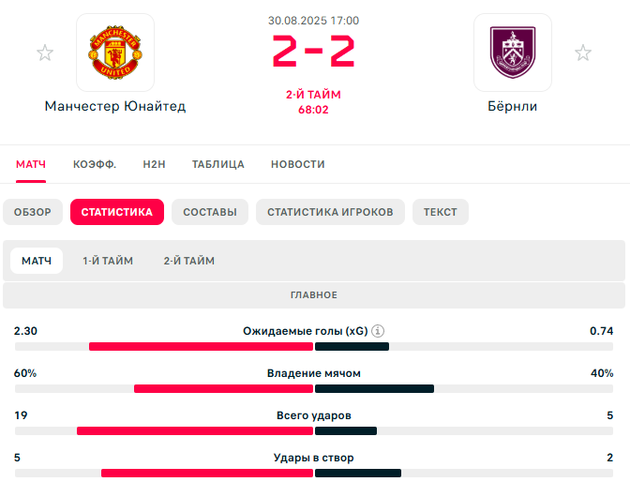Show the ОБЗОР section

pyautogui.click(x=33, y=212)
